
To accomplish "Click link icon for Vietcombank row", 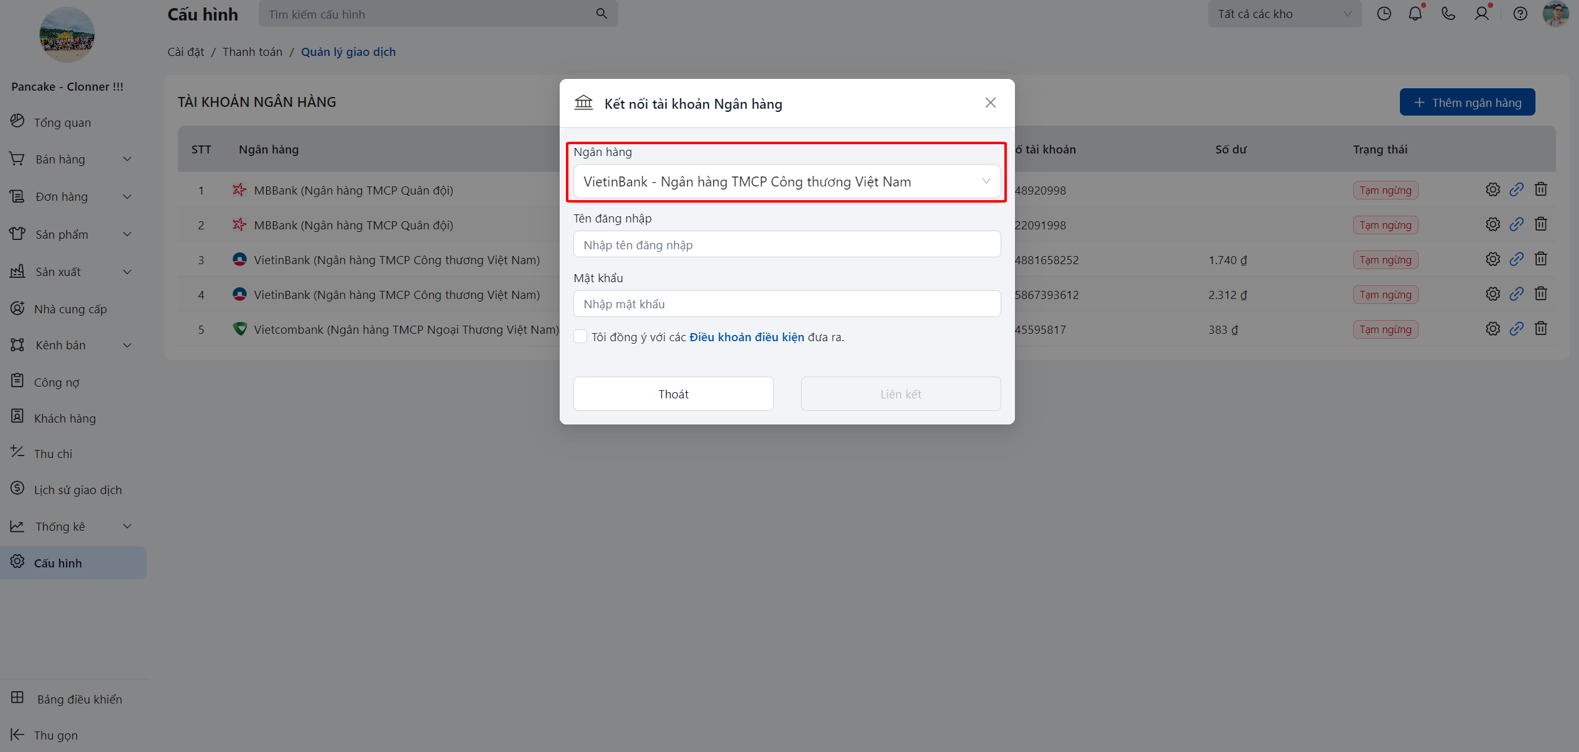I will 1516,329.
